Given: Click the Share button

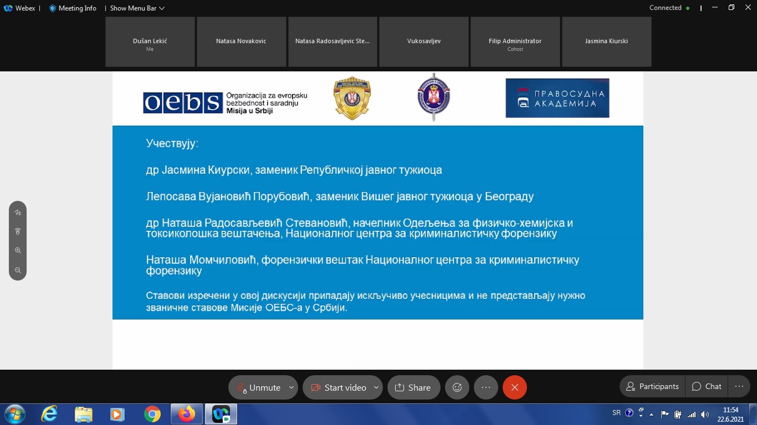Looking at the screenshot, I should [x=413, y=387].
